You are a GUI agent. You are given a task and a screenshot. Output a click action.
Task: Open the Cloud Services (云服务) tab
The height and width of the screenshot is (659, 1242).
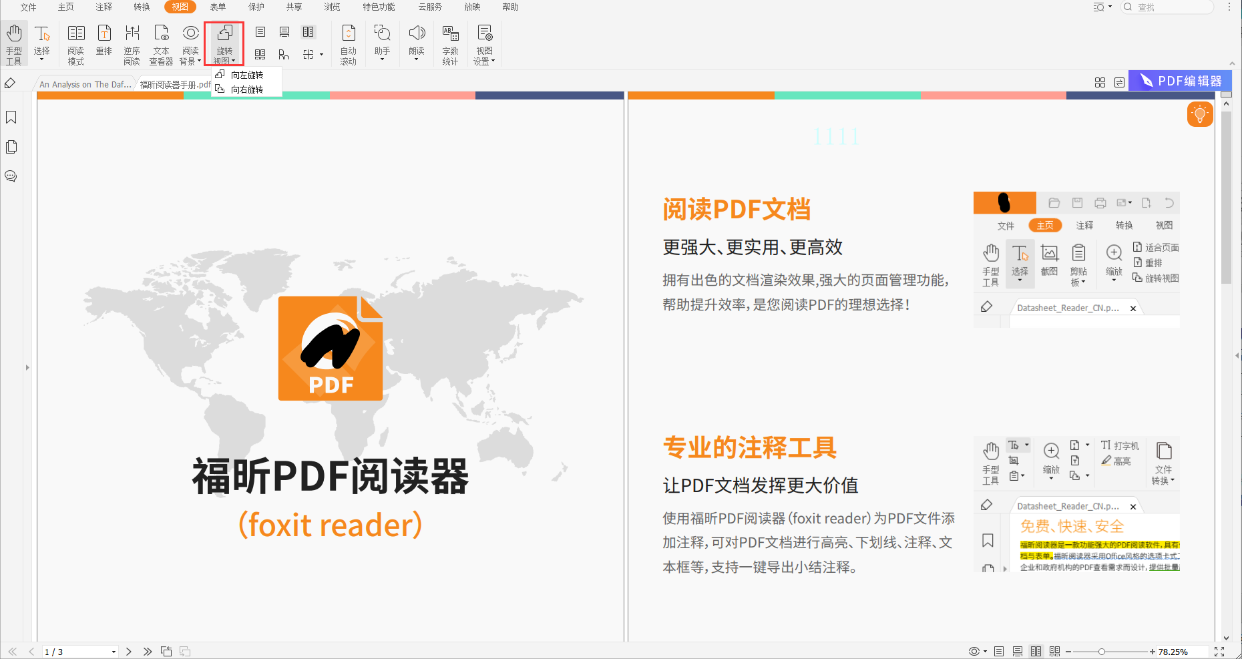[430, 7]
